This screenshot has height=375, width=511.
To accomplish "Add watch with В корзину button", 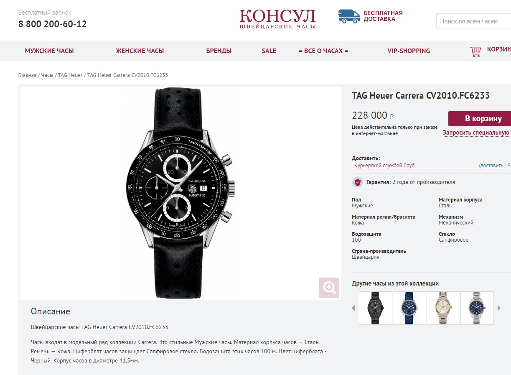I will (x=480, y=119).
